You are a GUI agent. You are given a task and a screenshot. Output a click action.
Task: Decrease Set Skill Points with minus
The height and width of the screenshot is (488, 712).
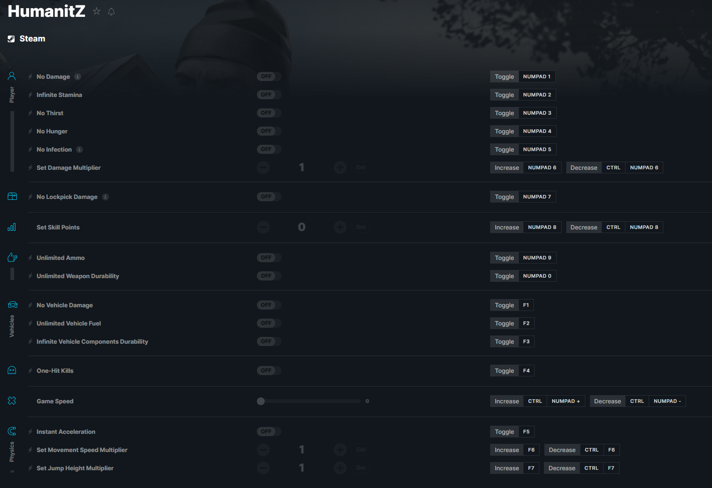click(263, 227)
